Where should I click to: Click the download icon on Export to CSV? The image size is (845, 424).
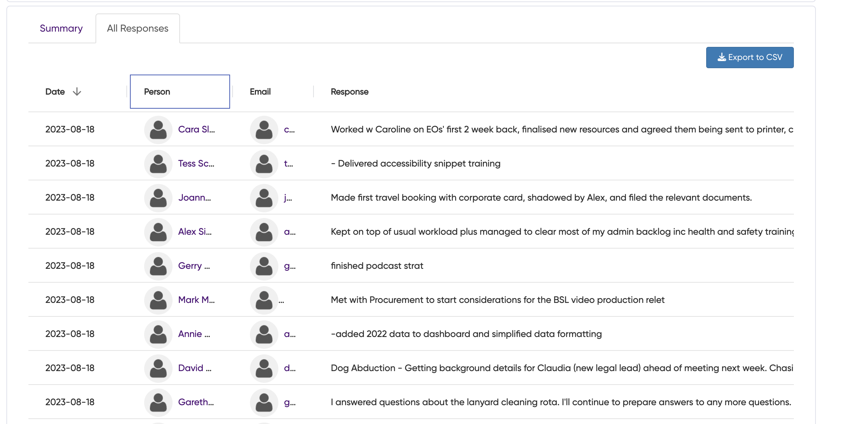tap(721, 57)
